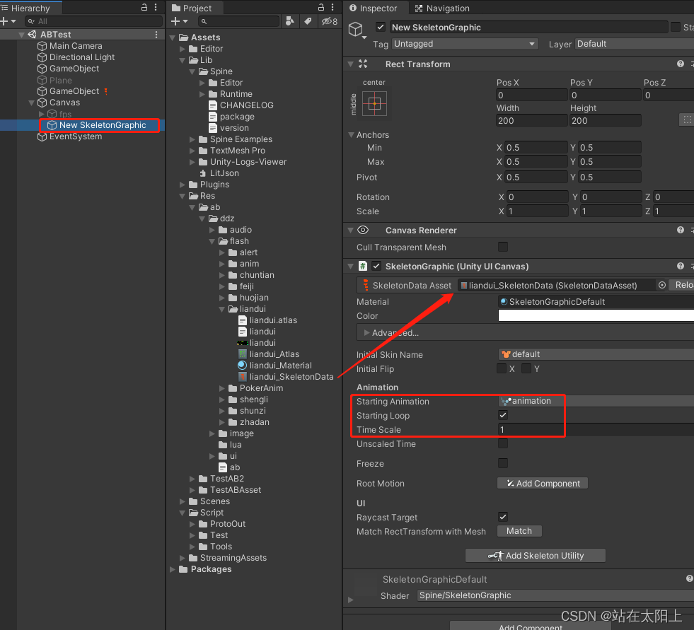Open the Hierarchy panel options menu
The width and height of the screenshot is (694, 630).
coord(156,8)
